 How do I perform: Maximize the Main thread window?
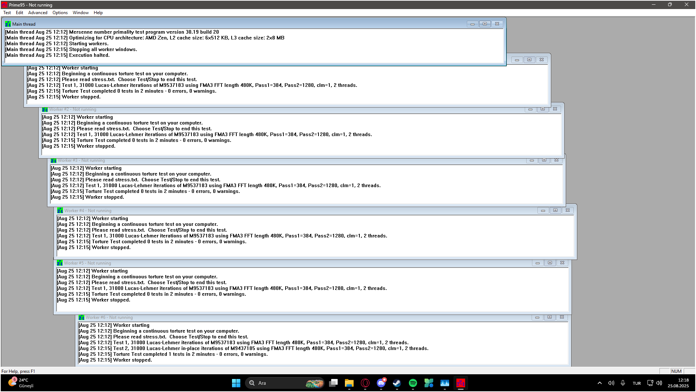pyautogui.click(x=485, y=24)
